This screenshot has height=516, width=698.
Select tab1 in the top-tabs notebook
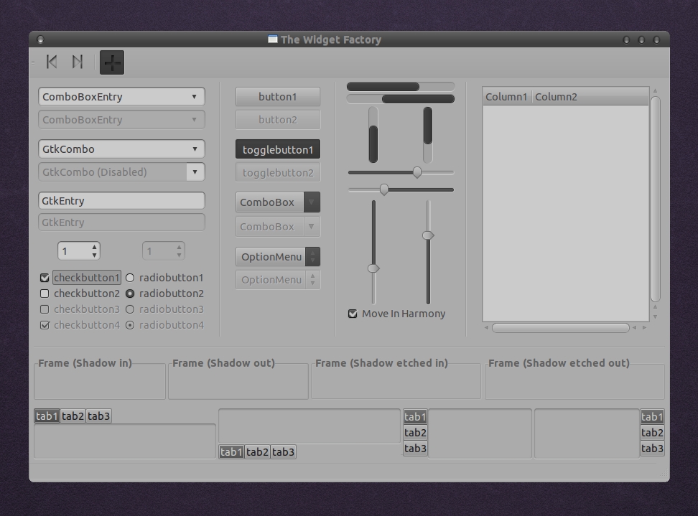[x=47, y=416]
